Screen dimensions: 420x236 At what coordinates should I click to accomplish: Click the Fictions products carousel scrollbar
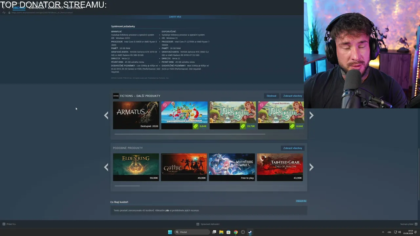[x=190, y=134]
